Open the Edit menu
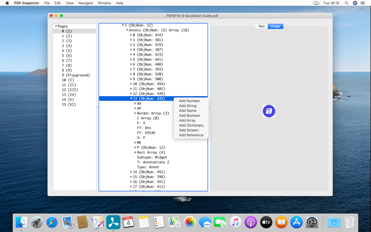Image resolution: width=371 pixels, height=232 pixels. coord(58,3)
